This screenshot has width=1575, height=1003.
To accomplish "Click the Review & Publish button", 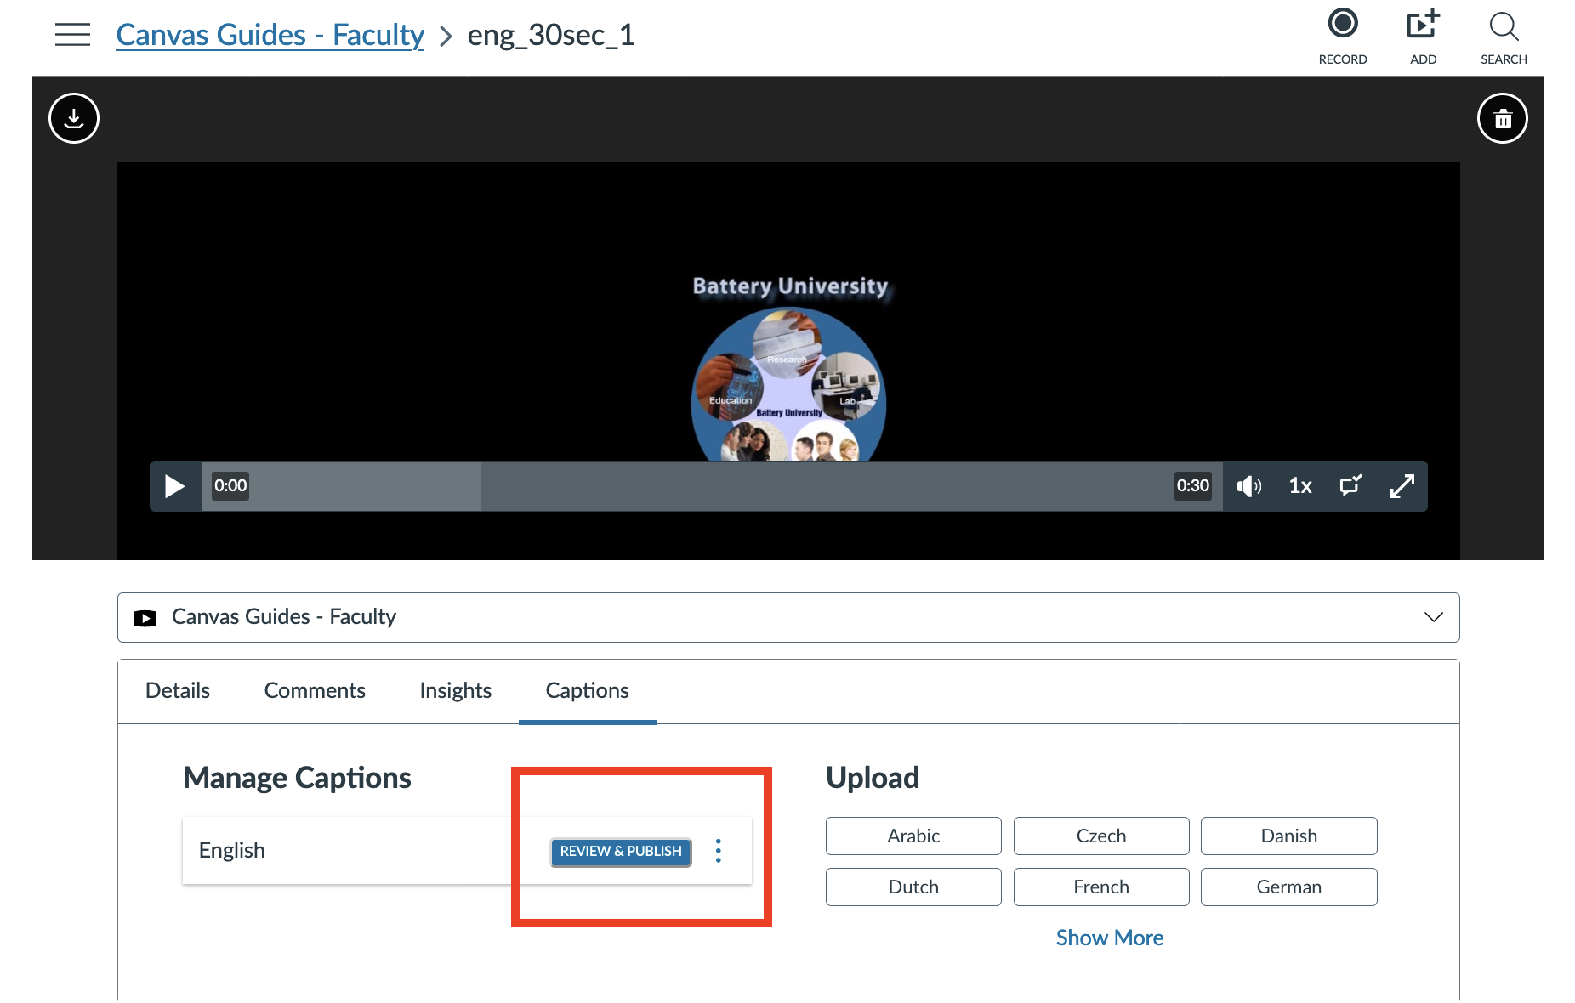I will click(620, 852).
